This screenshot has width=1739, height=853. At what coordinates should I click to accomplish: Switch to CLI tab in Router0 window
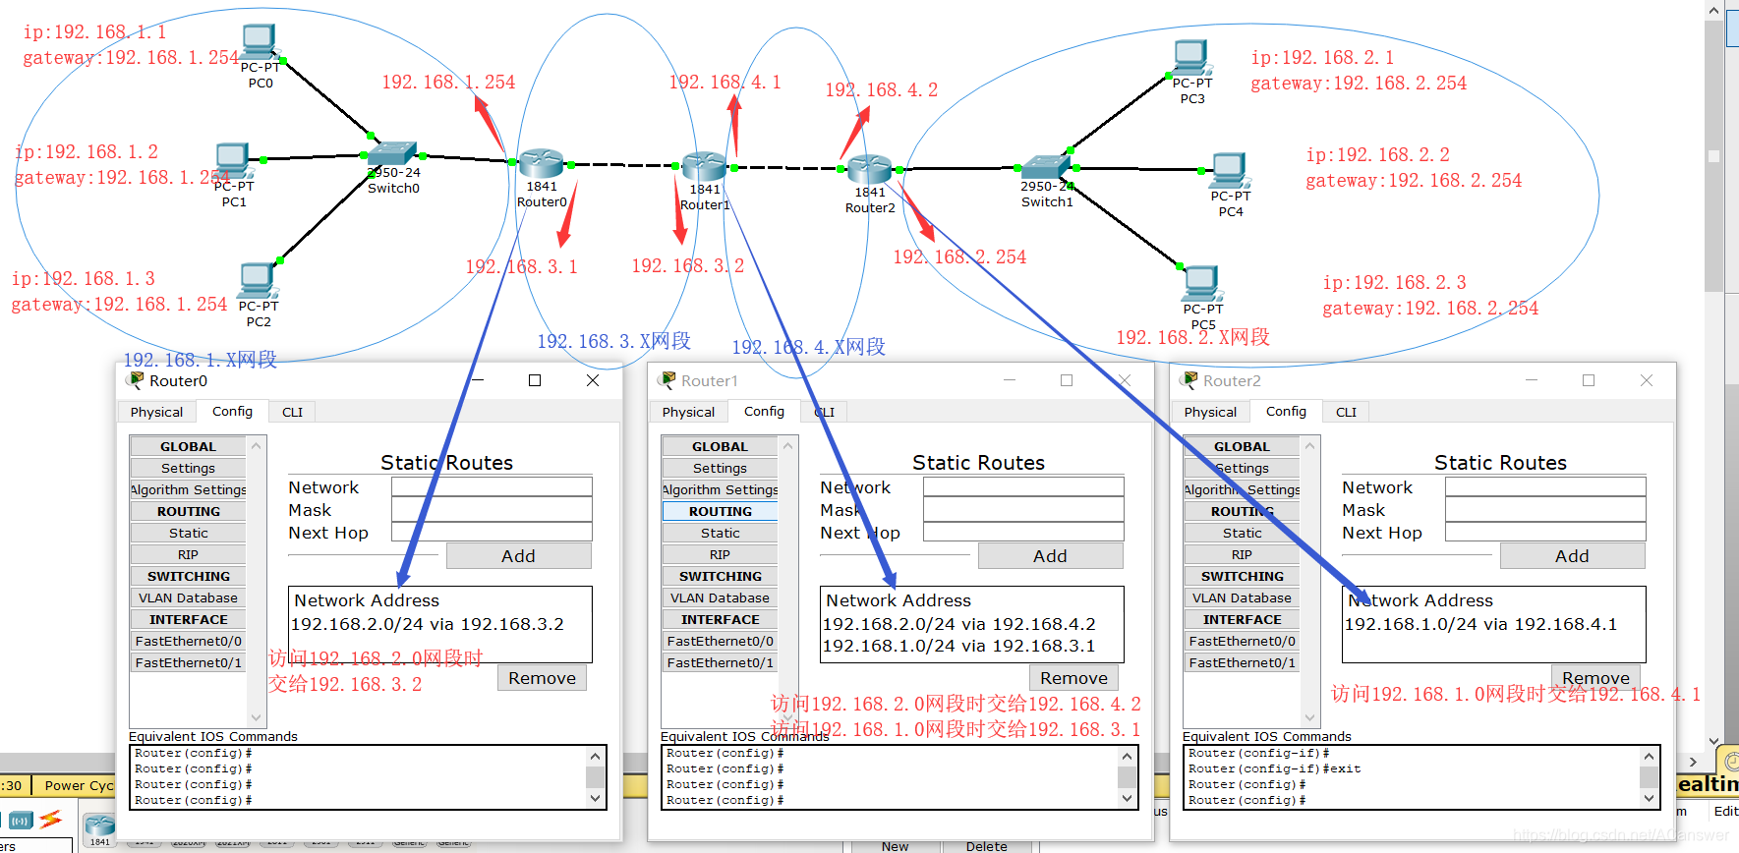292,412
